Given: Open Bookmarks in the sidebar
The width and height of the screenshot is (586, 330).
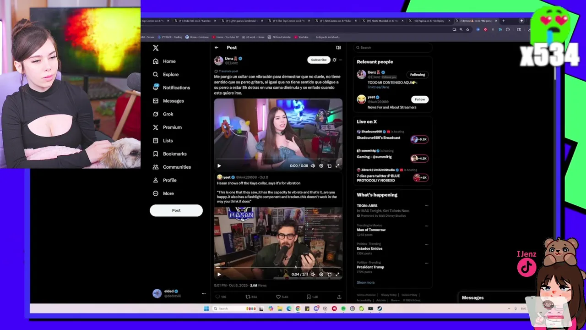Looking at the screenshot, I should pos(170,154).
